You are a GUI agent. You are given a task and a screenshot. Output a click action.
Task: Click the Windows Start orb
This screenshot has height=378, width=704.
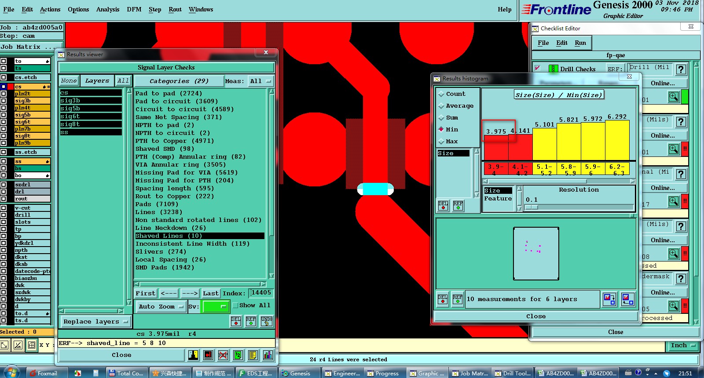click(x=11, y=373)
